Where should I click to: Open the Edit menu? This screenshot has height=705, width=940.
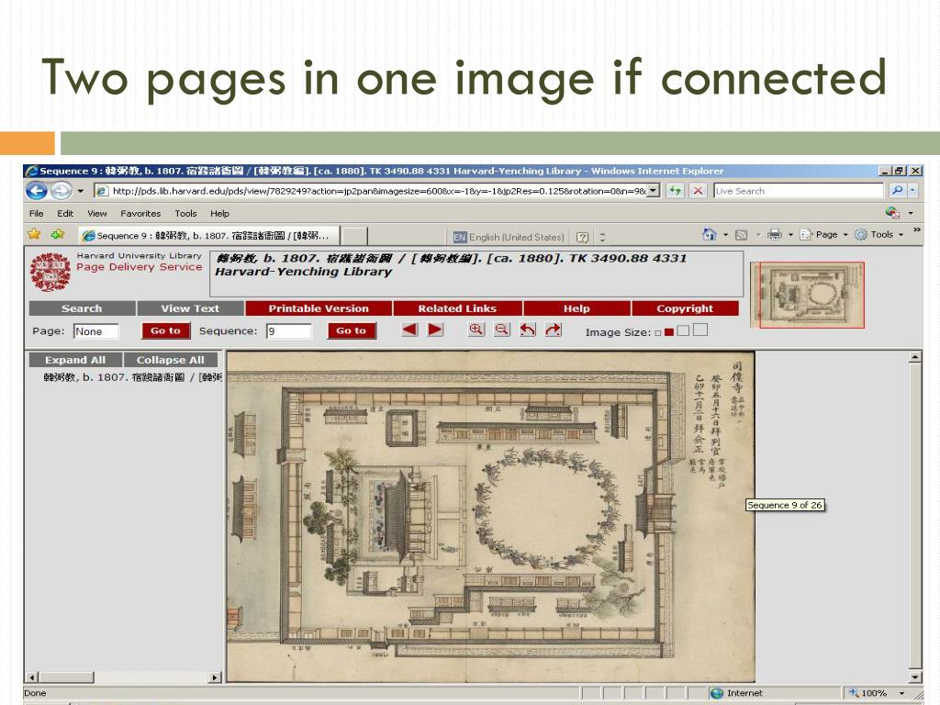tap(65, 213)
